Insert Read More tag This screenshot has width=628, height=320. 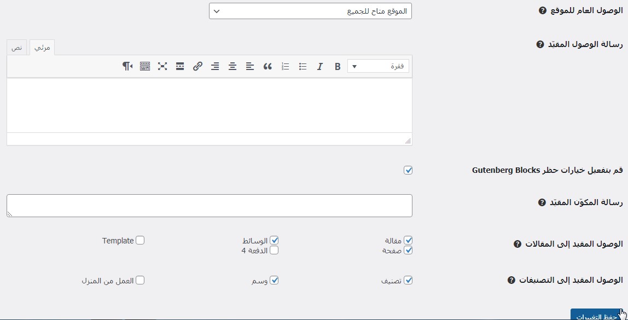pos(180,66)
